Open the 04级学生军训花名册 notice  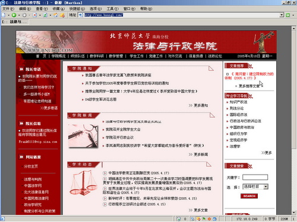[100, 99]
